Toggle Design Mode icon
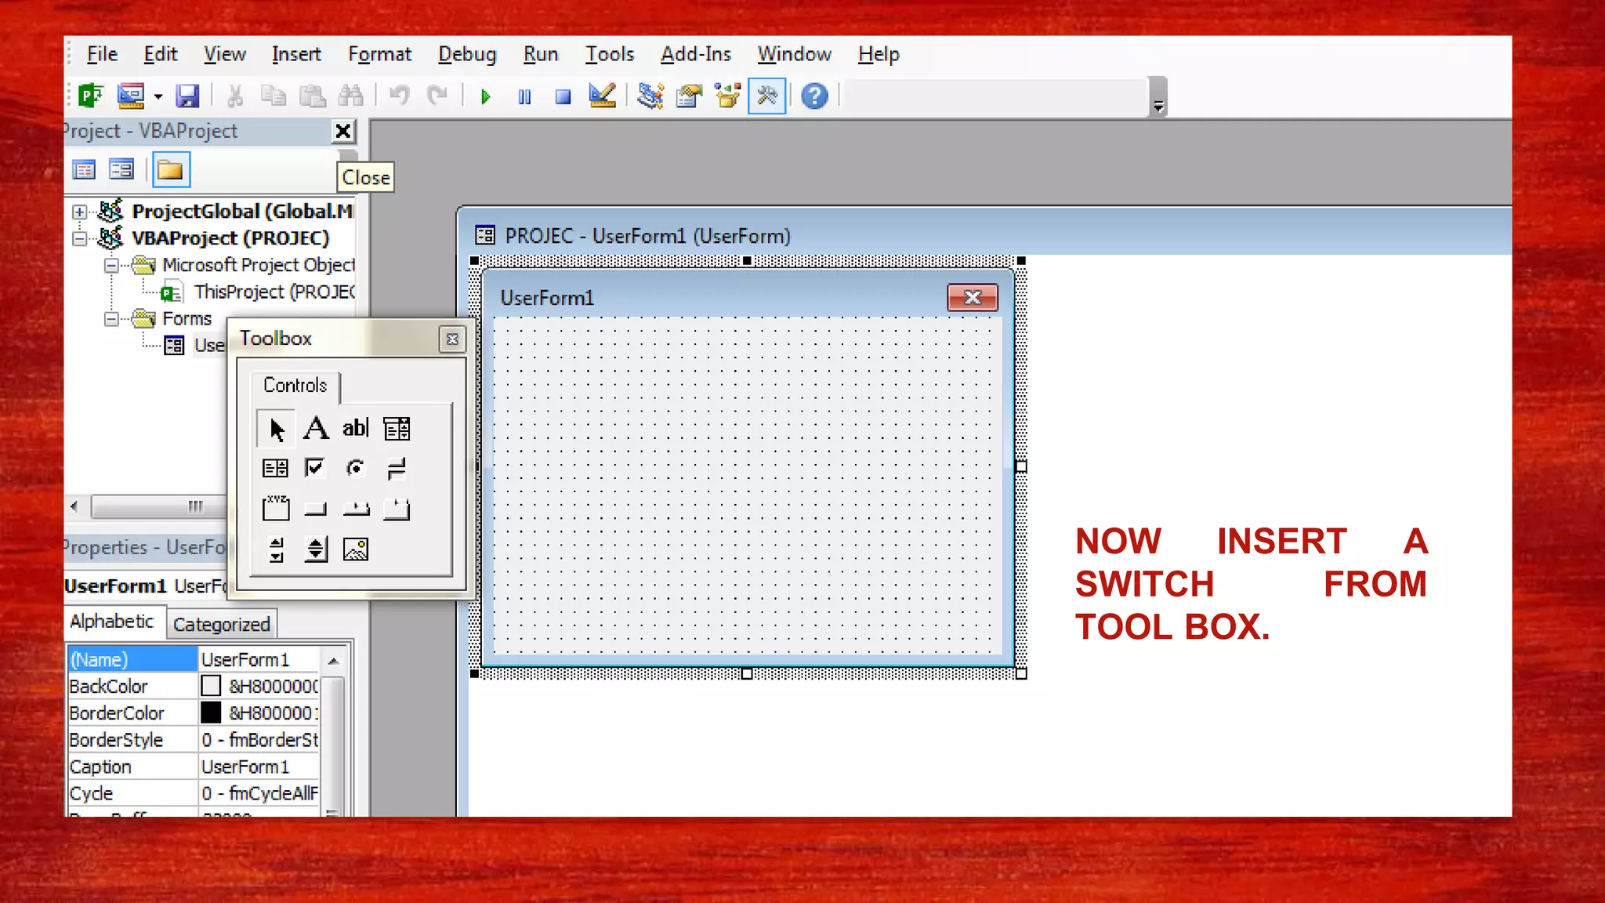This screenshot has height=903, width=1605. [602, 96]
